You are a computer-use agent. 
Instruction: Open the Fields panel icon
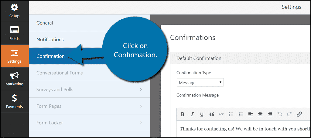tap(14, 30)
